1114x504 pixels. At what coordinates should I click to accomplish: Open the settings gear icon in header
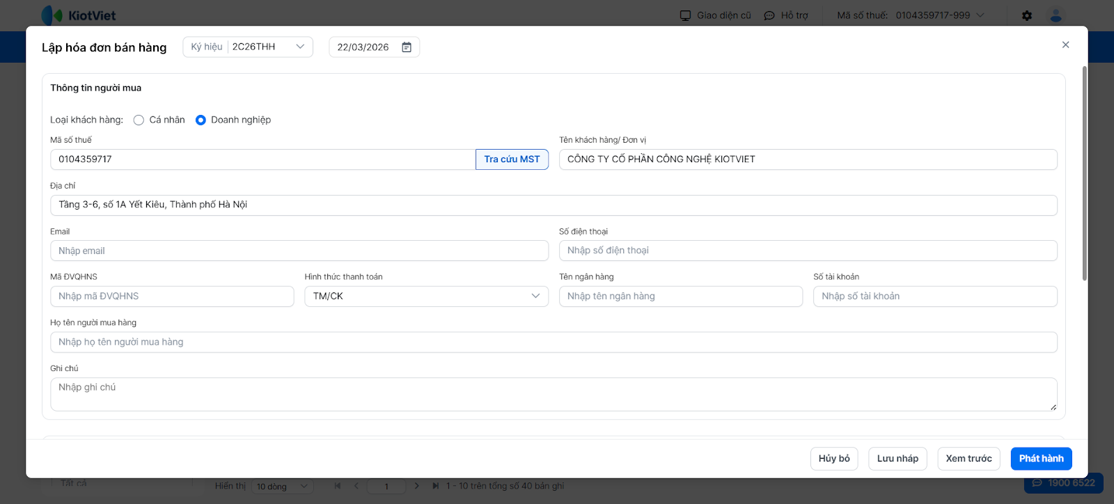pos(1027,15)
